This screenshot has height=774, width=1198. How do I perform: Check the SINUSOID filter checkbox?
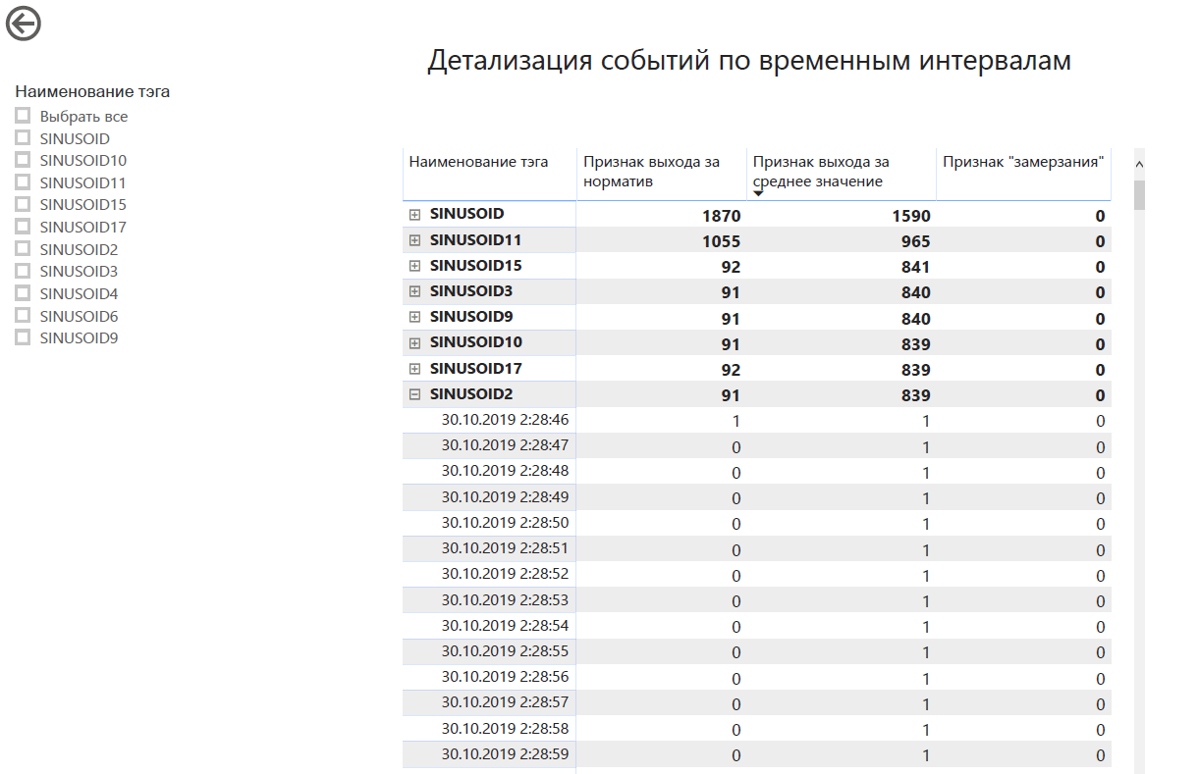23,138
